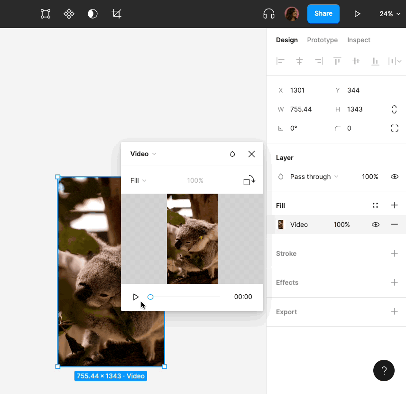Open the spotlight headphones icon
Image resolution: width=406 pixels, height=394 pixels.
click(x=268, y=14)
